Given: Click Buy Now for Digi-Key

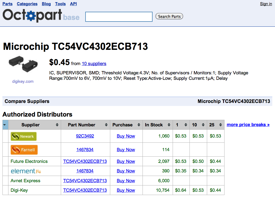Looking at the screenshot, I should point(126,190).
